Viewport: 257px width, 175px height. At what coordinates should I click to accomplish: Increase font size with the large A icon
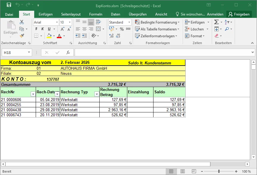click(x=62, y=29)
